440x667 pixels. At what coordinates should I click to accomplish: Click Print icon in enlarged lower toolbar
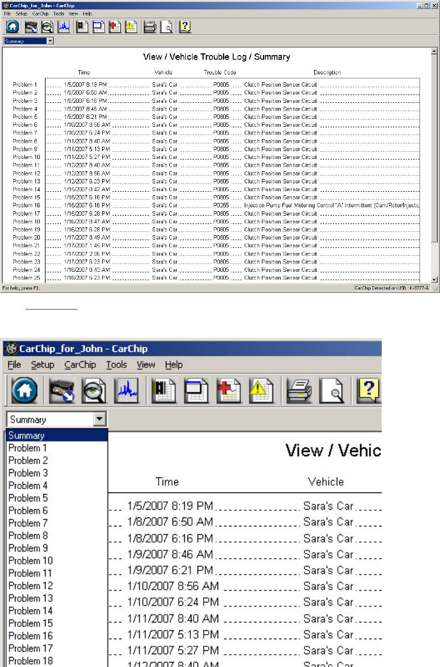[x=301, y=390]
